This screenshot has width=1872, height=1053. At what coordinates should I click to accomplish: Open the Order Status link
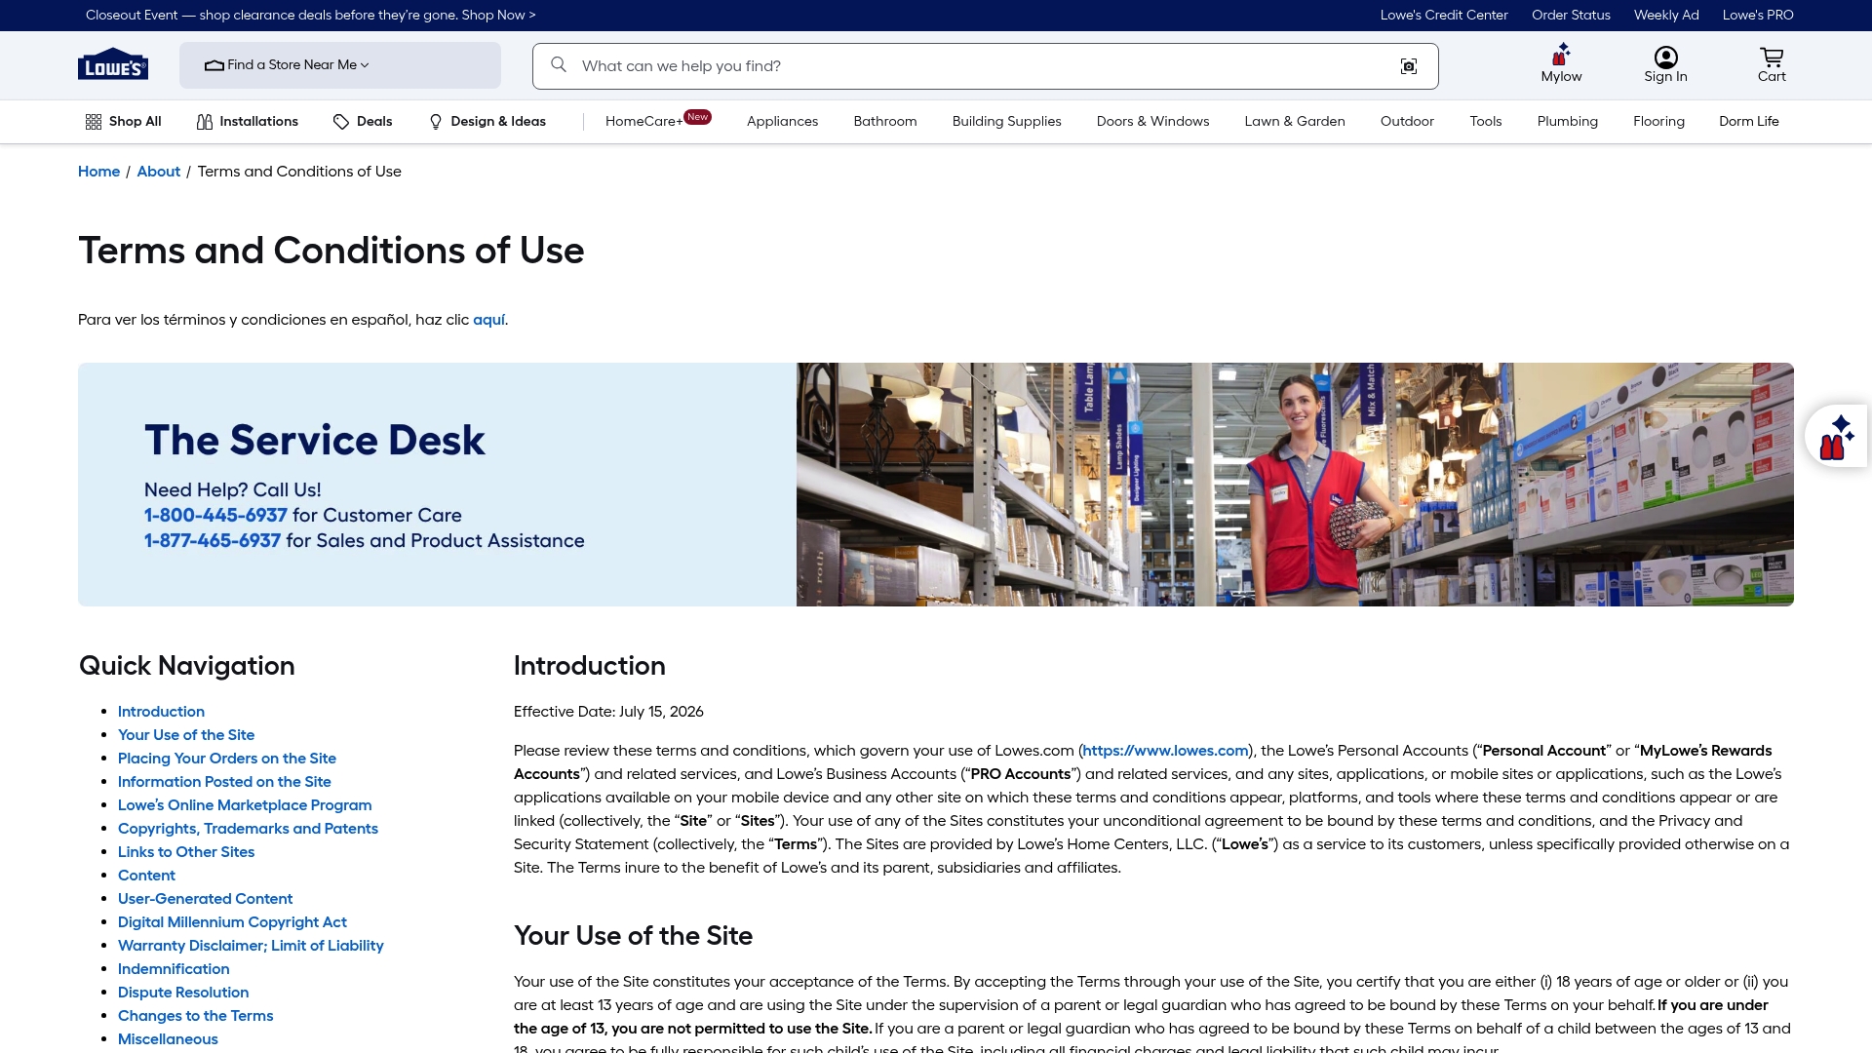(x=1571, y=15)
